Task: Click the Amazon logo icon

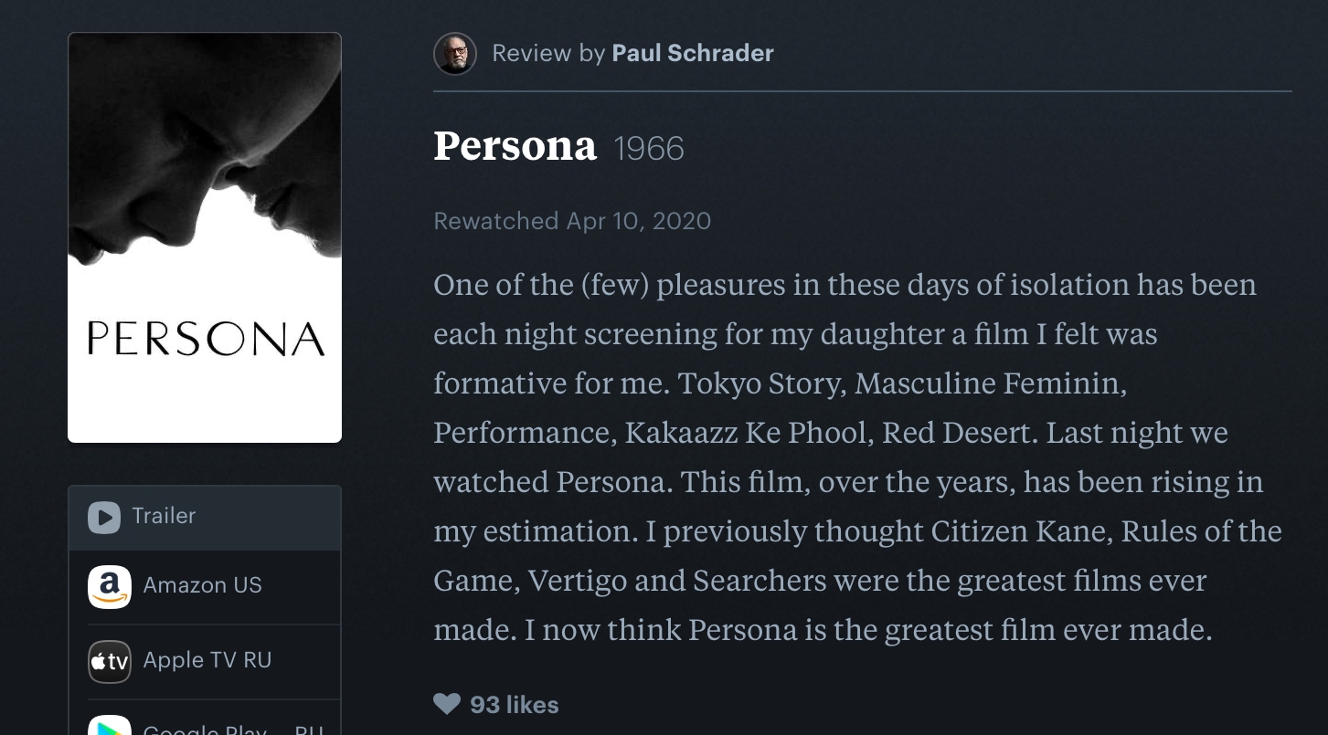Action: click(x=110, y=586)
